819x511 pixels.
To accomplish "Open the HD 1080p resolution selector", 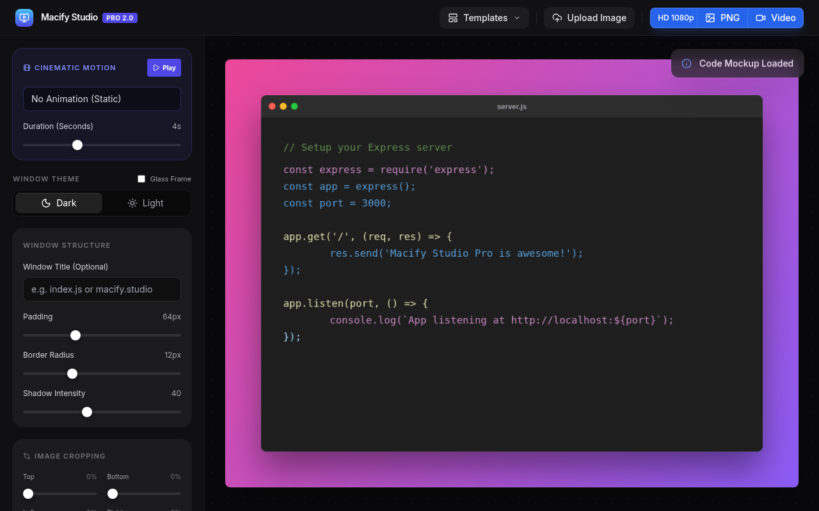I will point(675,18).
